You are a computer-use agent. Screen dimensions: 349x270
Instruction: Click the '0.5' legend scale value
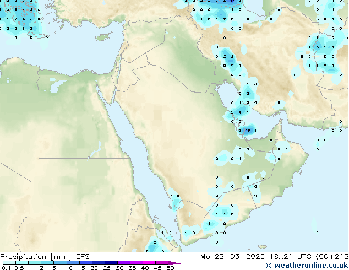pos(19,268)
